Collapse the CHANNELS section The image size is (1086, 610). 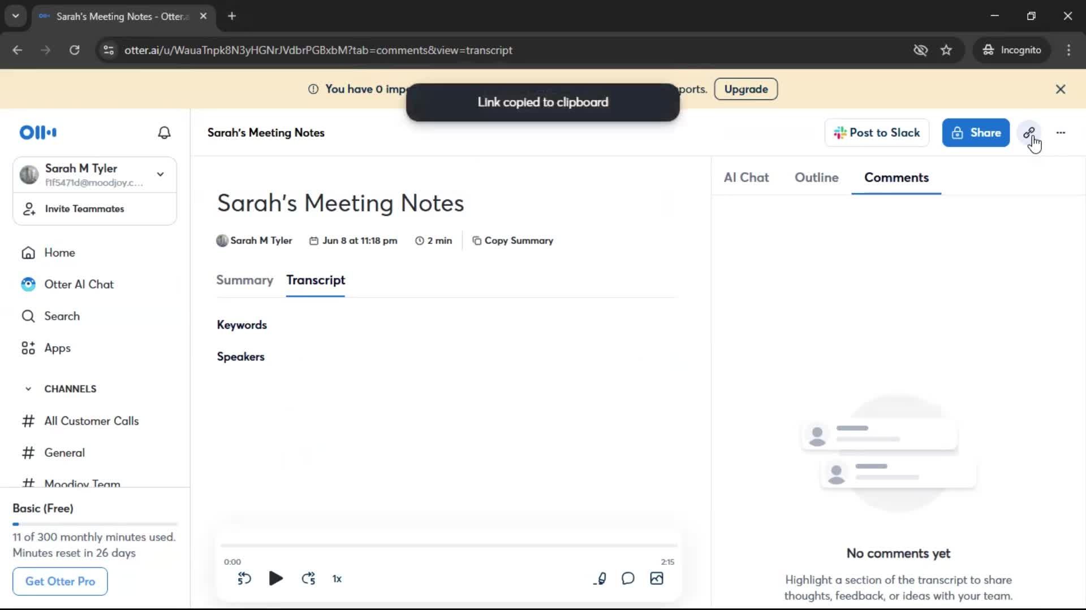pyautogui.click(x=28, y=389)
